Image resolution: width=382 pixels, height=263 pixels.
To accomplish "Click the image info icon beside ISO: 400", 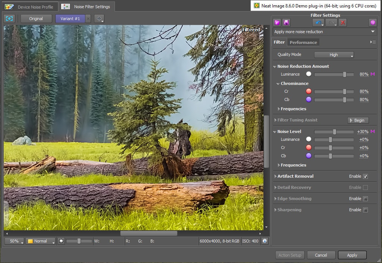I will tap(264, 241).
